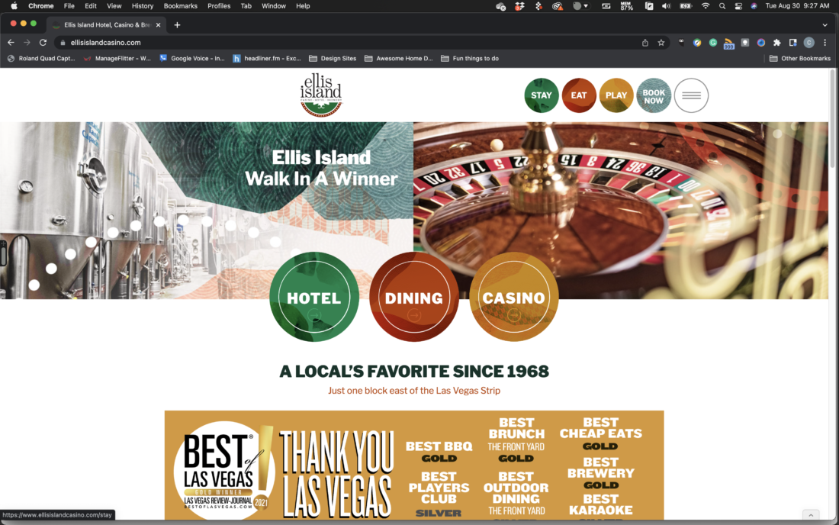The height and width of the screenshot is (525, 839).
Task: Click the large DINING circle link
Action: point(414,298)
